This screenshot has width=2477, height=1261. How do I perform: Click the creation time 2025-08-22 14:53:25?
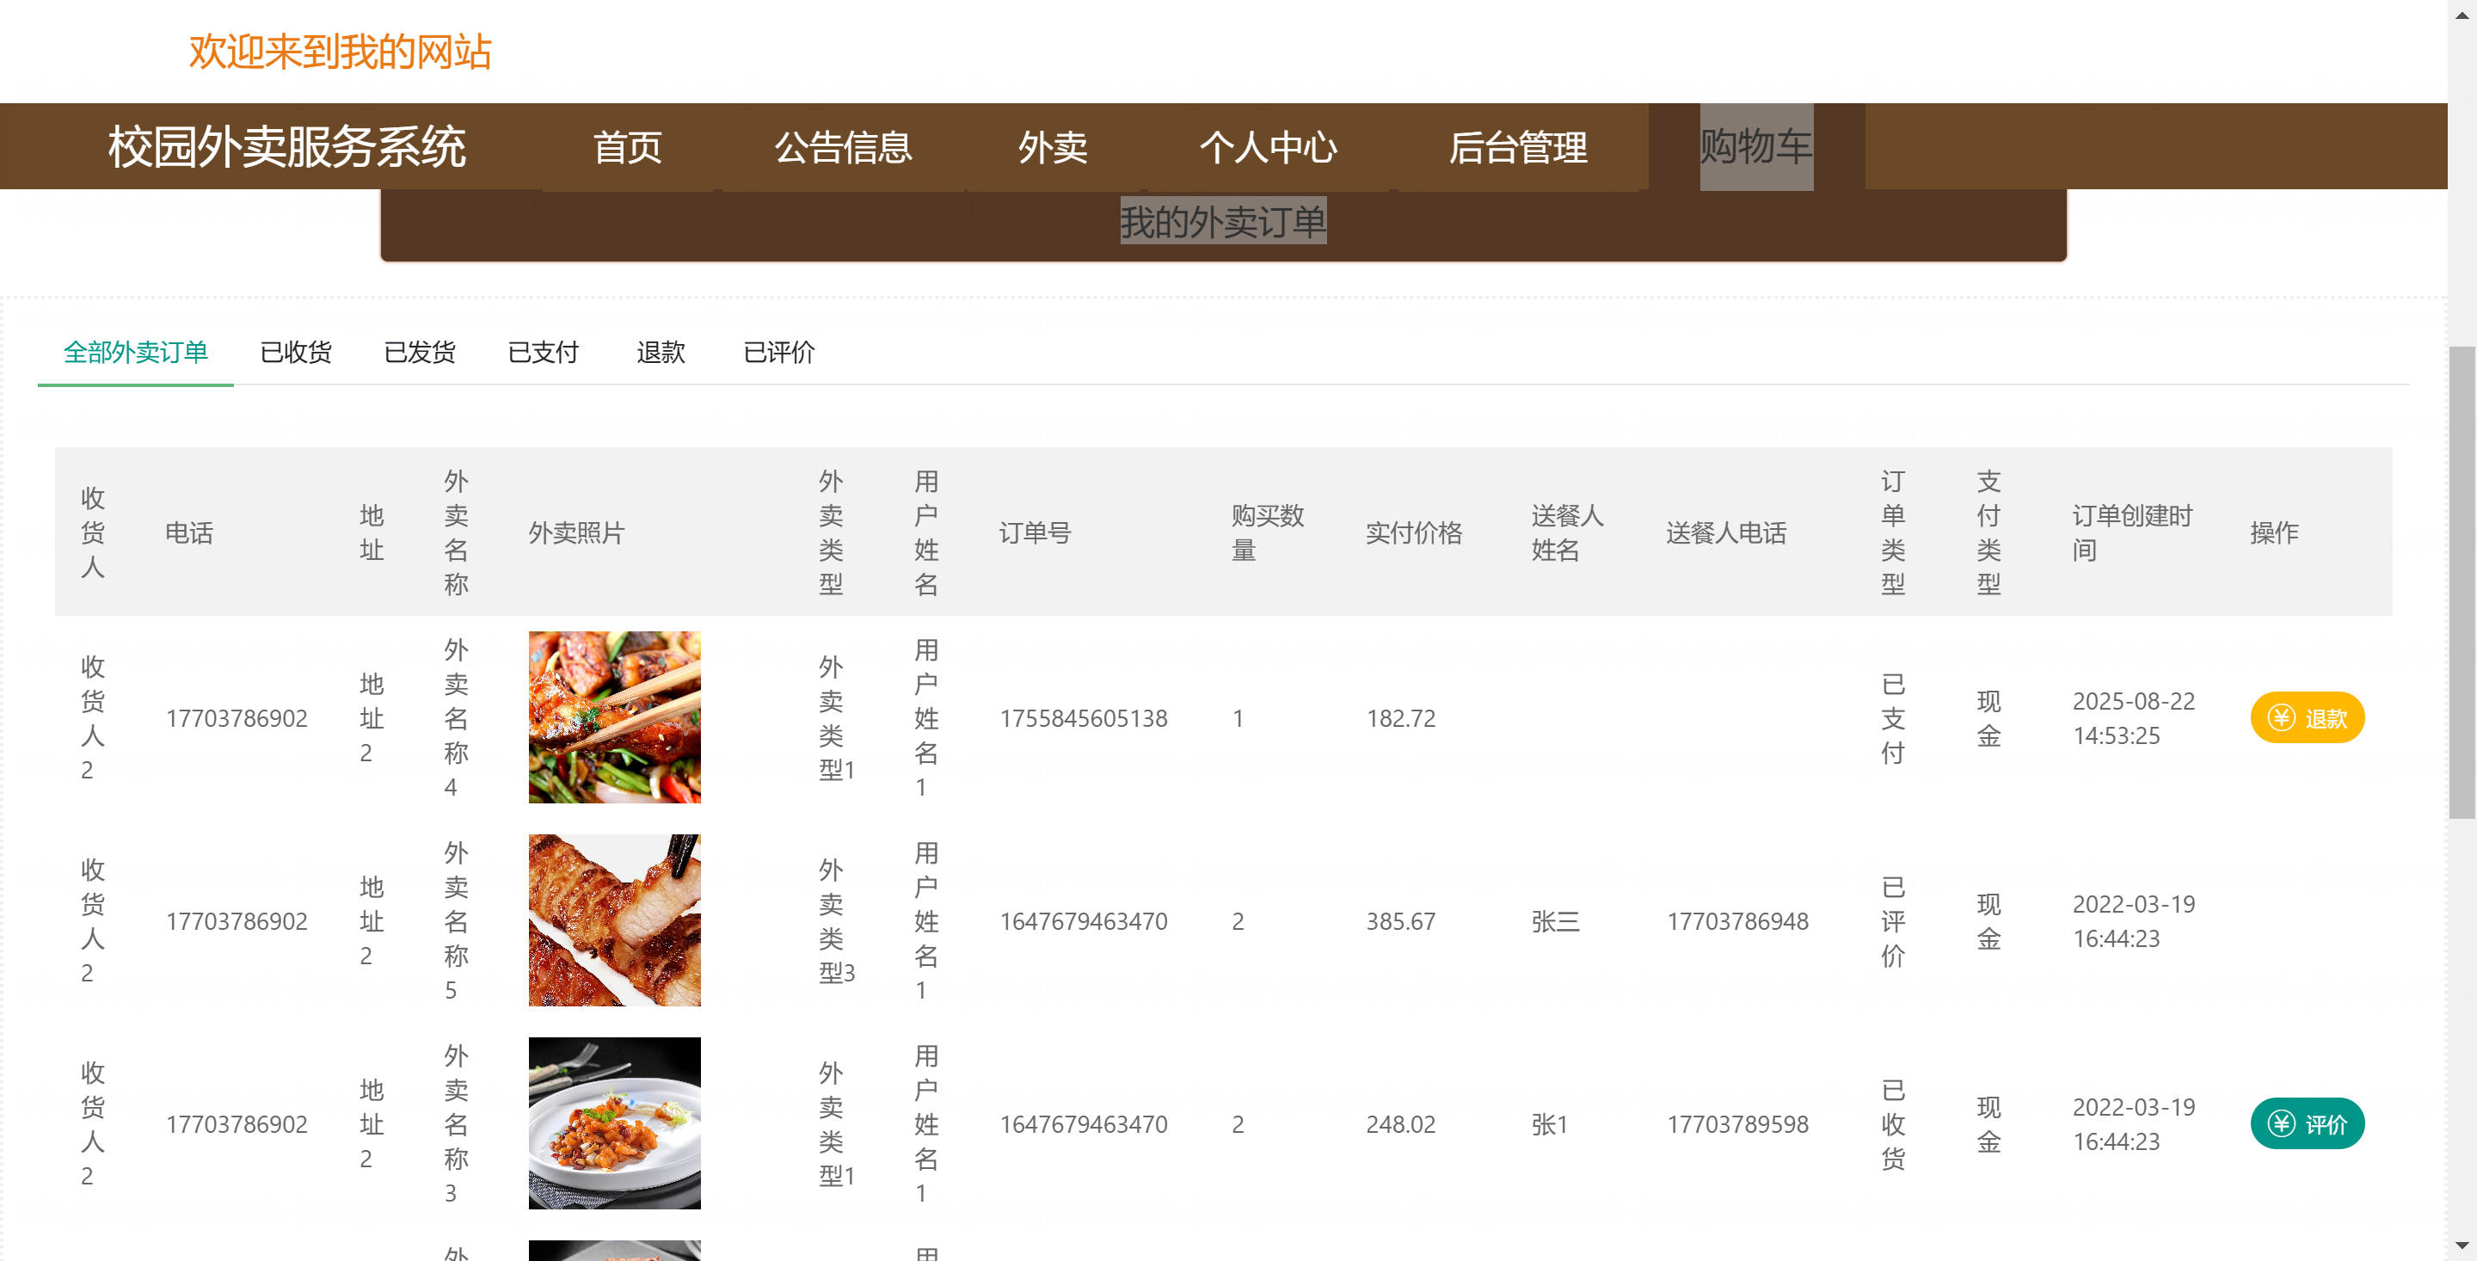point(2133,717)
